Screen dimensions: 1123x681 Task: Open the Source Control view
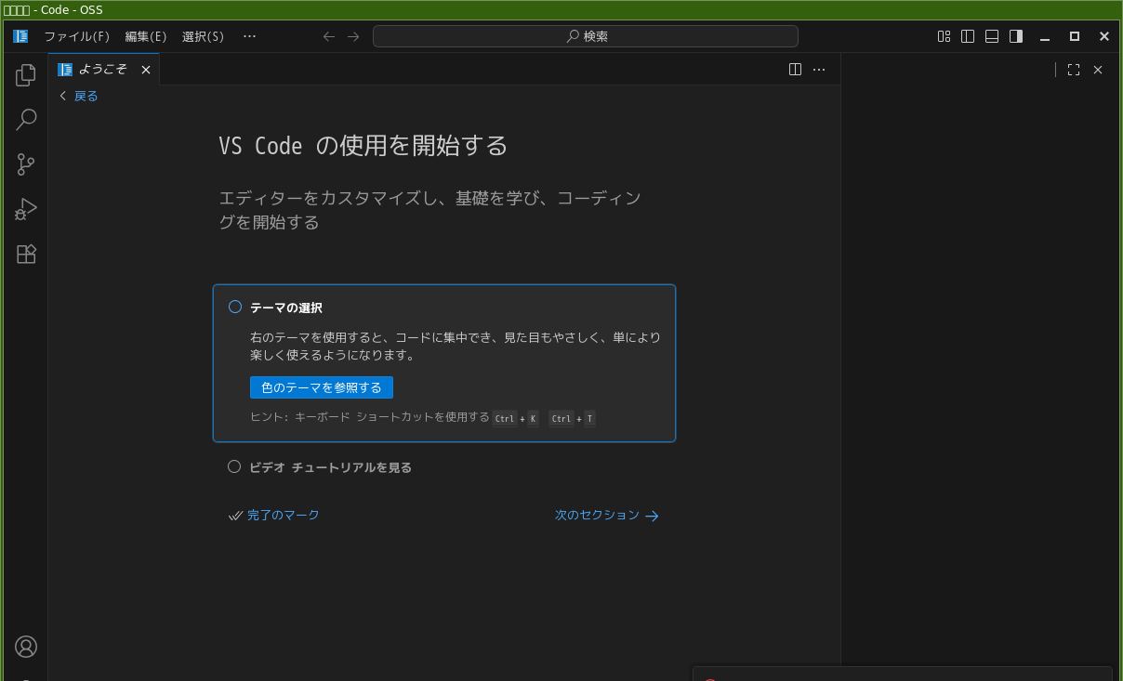click(26, 164)
